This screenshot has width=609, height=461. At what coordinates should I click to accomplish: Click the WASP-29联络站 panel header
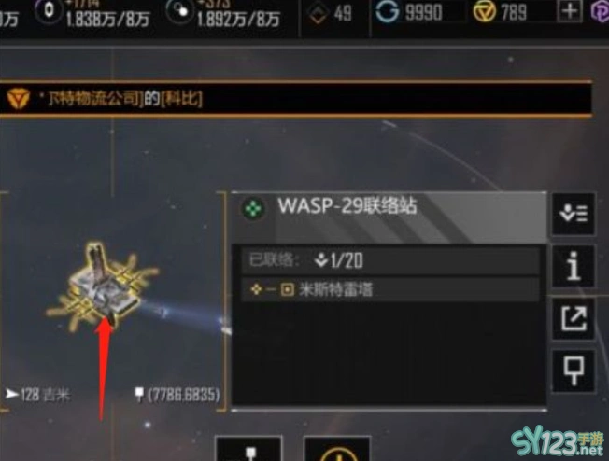[x=389, y=217]
